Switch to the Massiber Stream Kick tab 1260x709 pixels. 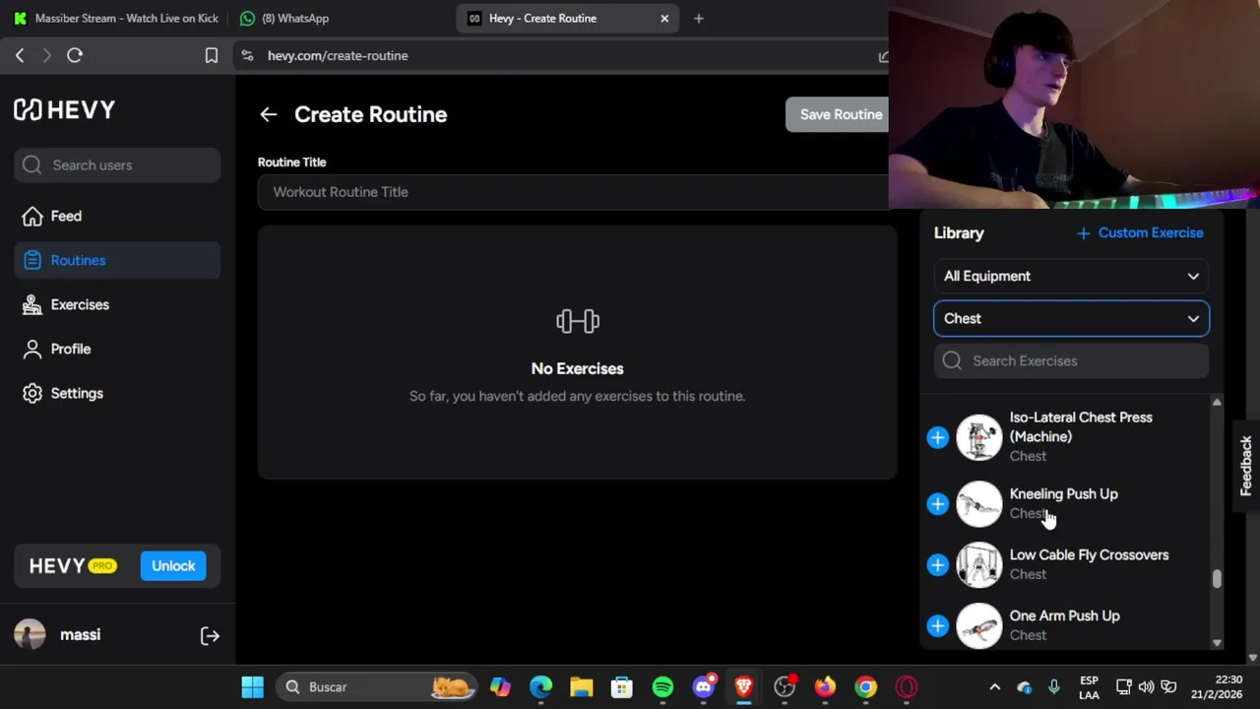coord(115,18)
